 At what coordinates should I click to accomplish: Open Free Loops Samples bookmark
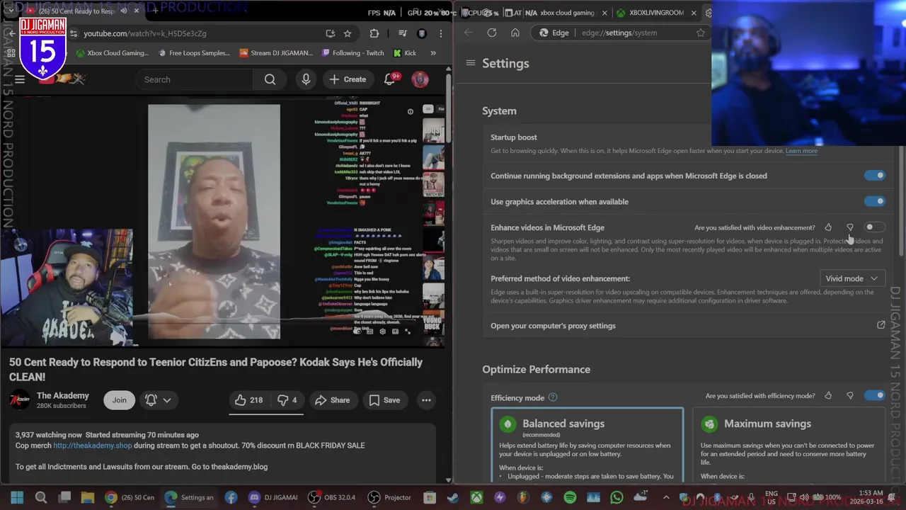tap(194, 52)
